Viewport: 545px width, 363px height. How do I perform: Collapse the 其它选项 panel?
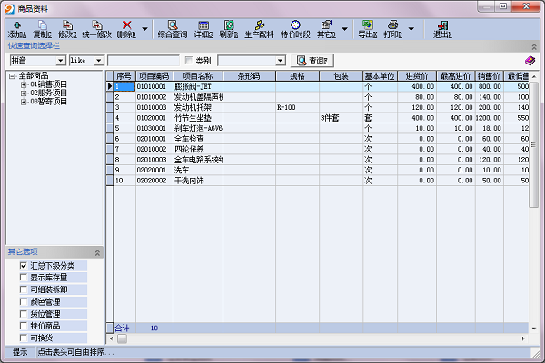click(97, 251)
